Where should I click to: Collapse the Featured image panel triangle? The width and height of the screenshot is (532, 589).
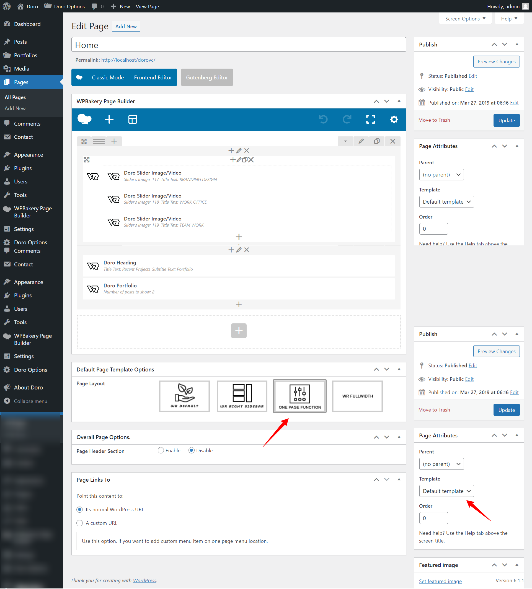click(x=517, y=565)
